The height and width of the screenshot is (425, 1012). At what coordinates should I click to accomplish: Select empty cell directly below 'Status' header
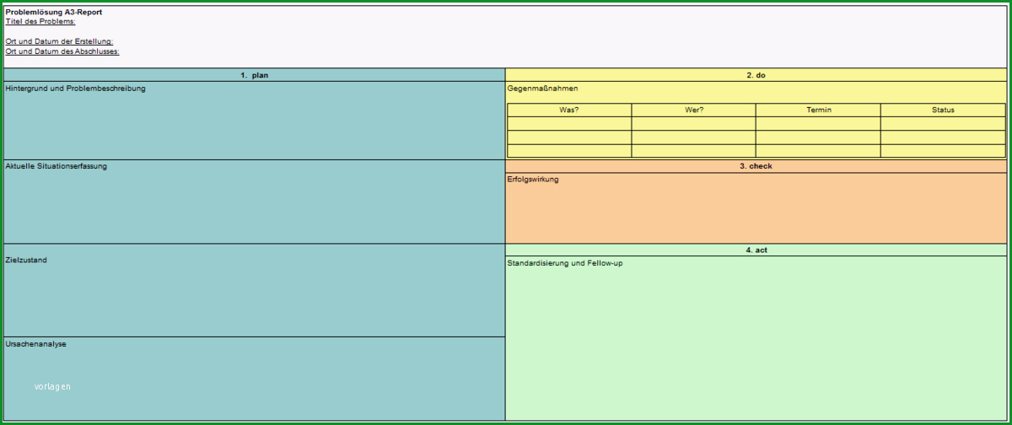[943, 124]
